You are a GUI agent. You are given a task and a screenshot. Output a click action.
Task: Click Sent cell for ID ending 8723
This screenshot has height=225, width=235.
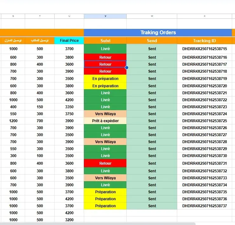pos(152,107)
